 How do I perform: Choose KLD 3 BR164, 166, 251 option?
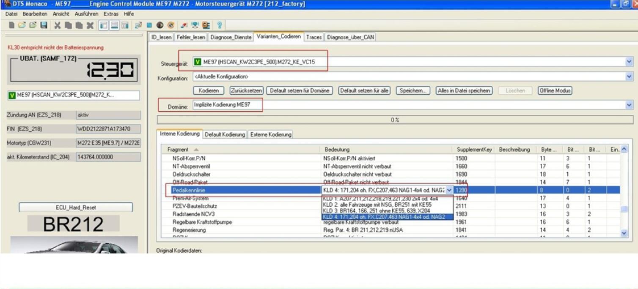(x=387, y=210)
